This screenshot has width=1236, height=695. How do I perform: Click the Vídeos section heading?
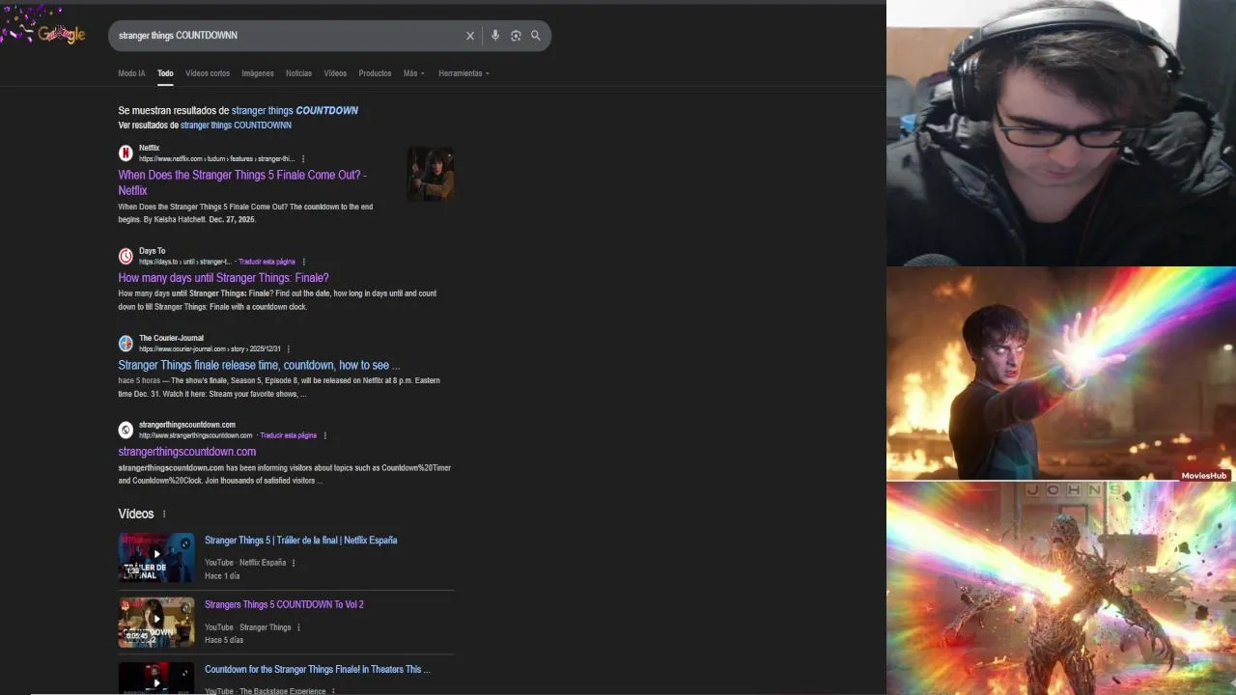[135, 514]
